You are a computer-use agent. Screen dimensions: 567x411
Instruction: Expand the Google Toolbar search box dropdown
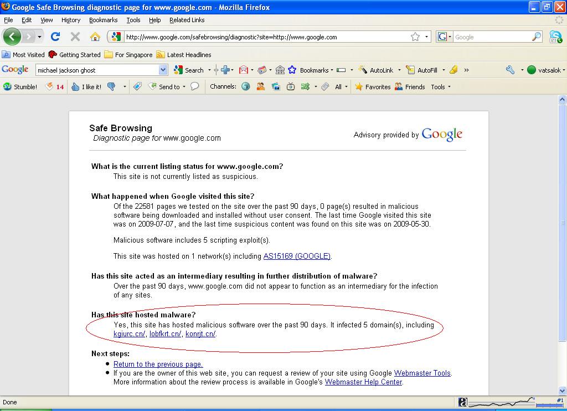point(163,70)
